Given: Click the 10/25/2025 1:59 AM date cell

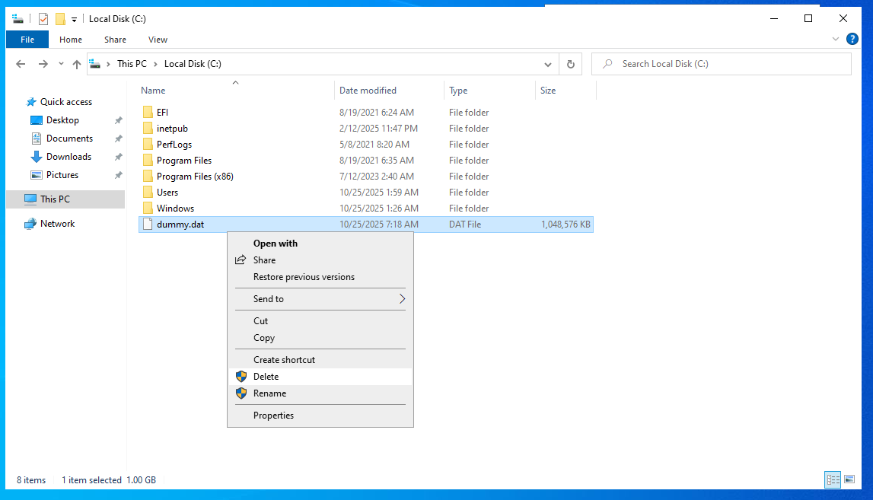Looking at the screenshot, I should pos(378,193).
